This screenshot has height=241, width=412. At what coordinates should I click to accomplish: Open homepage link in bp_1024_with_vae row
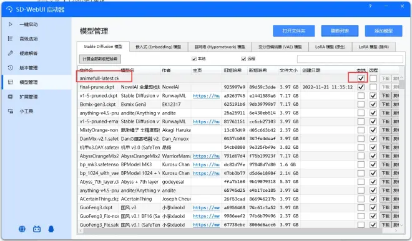coord(206,173)
